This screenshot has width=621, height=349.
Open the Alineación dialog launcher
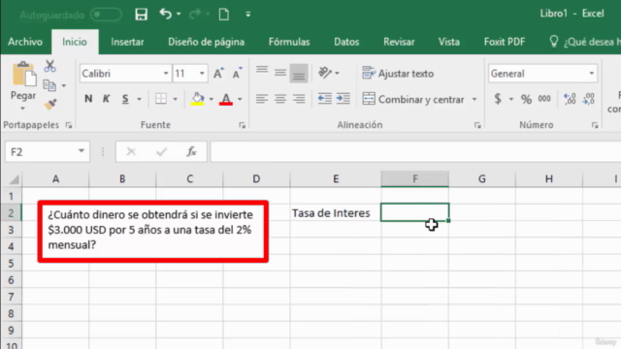pos(477,125)
